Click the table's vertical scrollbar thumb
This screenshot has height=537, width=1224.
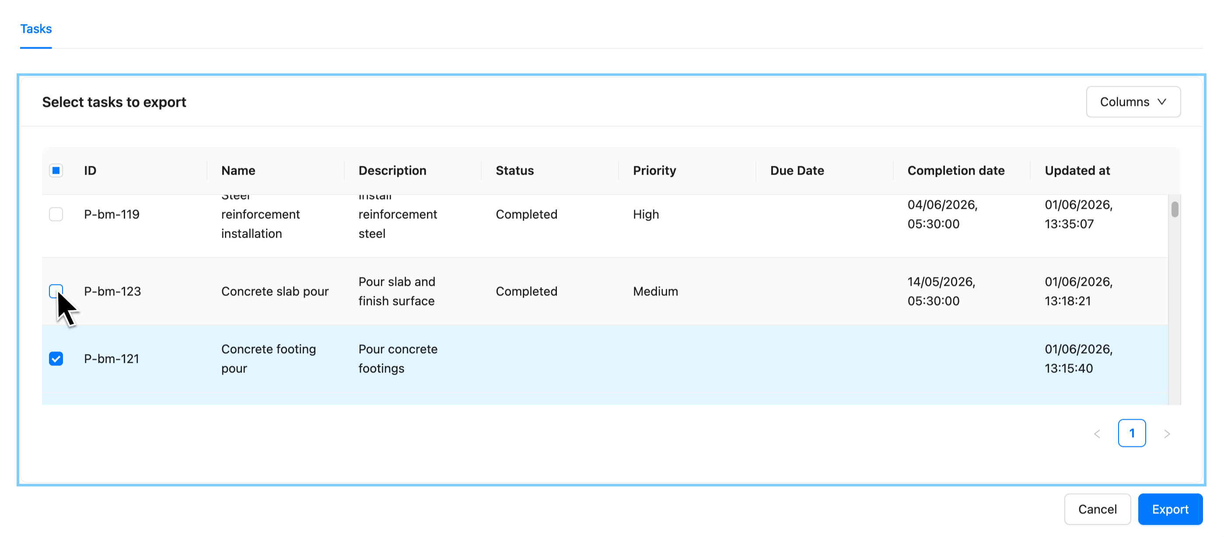click(1175, 209)
